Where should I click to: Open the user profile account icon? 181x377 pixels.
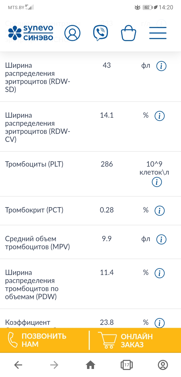pyautogui.click(x=72, y=33)
